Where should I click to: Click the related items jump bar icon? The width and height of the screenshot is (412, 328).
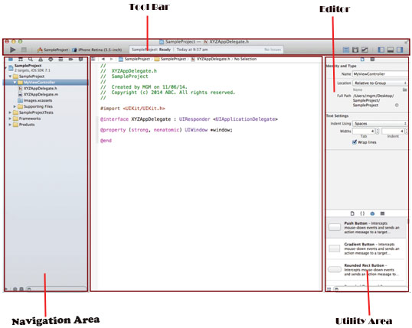pos(93,59)
